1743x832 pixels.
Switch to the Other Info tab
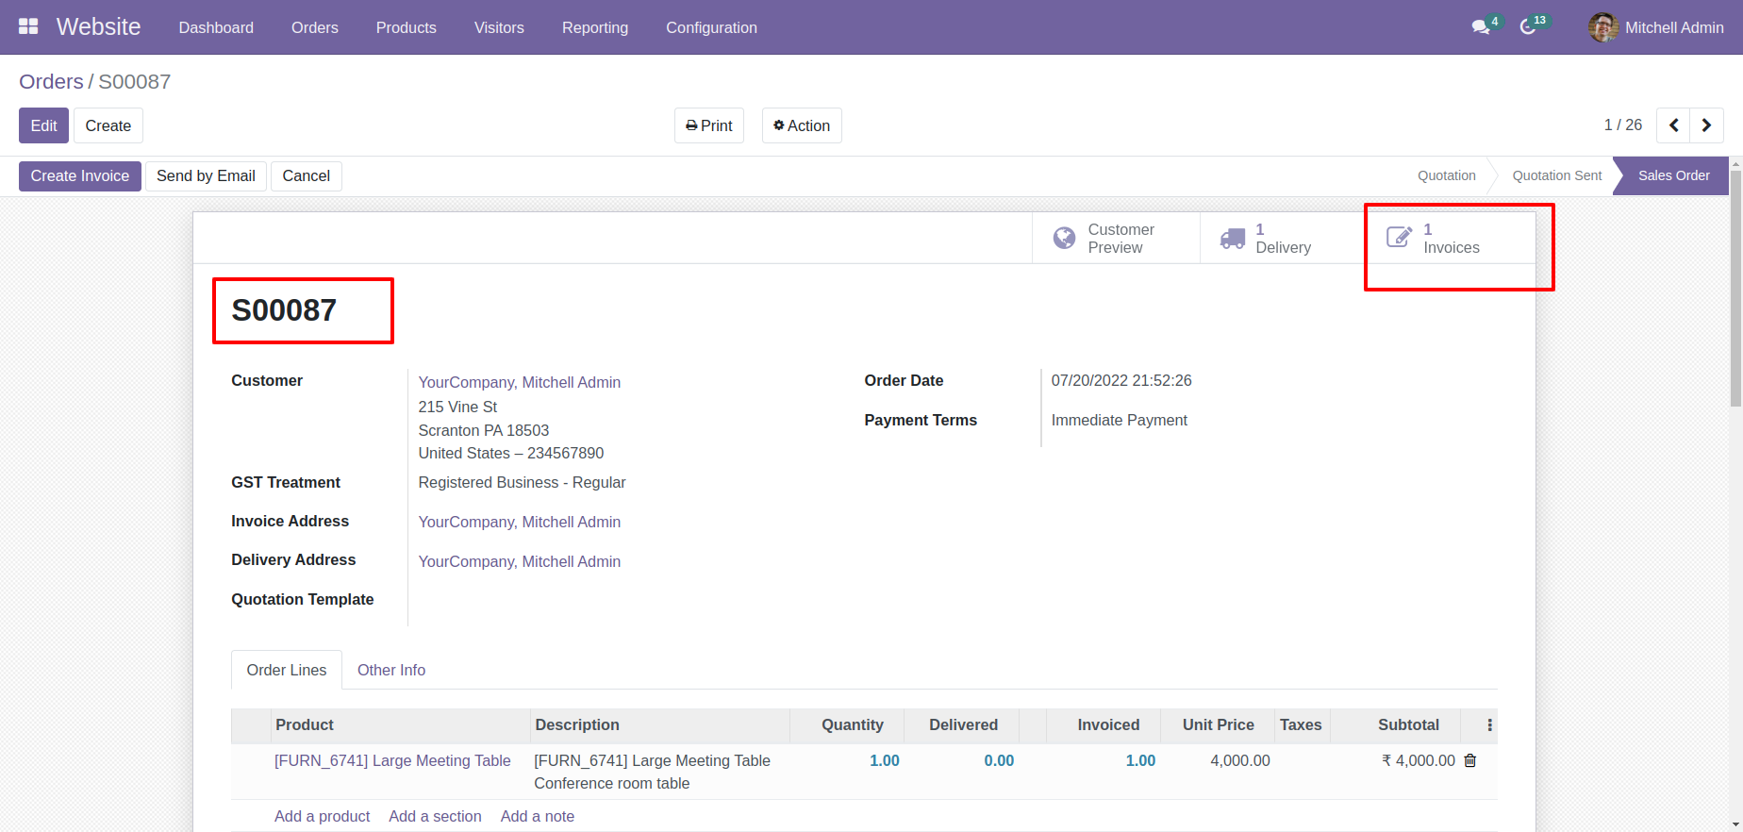(390, 670)
